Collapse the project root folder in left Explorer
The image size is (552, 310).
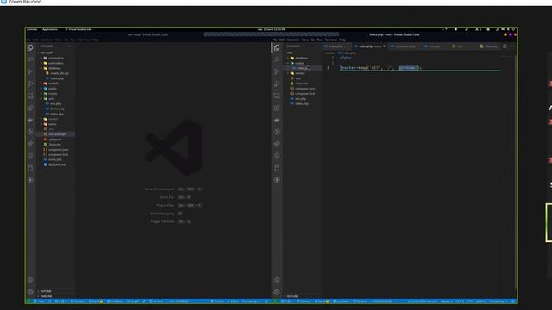[x=46, y=53]
